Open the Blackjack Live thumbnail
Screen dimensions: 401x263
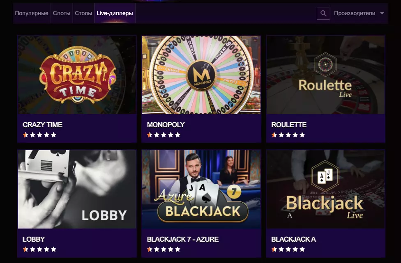click(x=325, y=189)
